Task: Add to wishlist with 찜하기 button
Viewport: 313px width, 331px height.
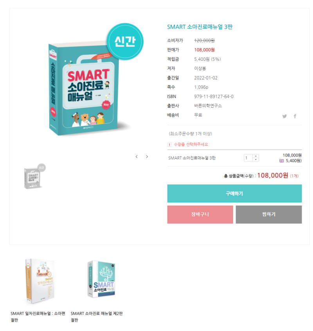Action: point(268,215)
